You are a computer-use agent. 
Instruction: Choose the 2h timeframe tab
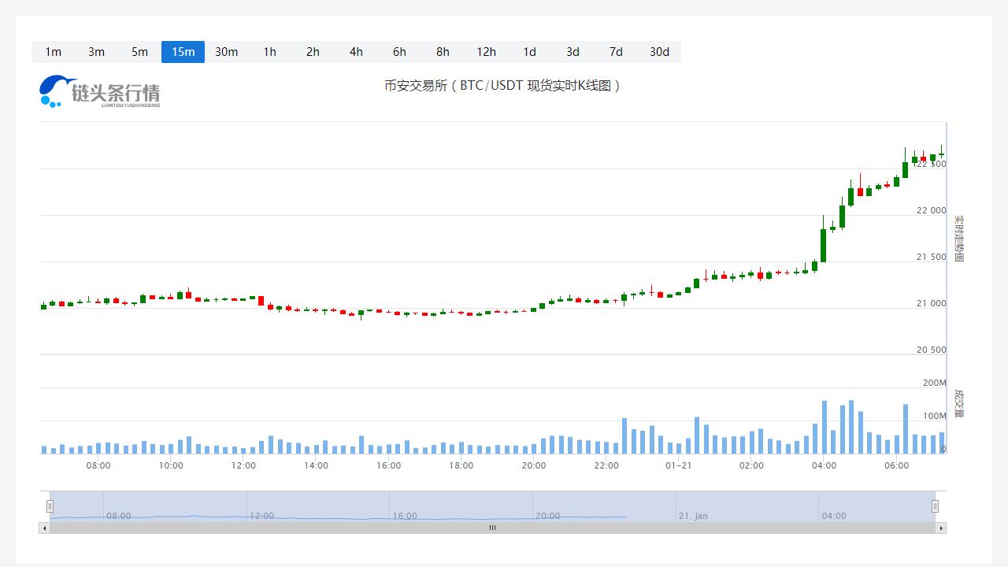click(x=313, y=52)
